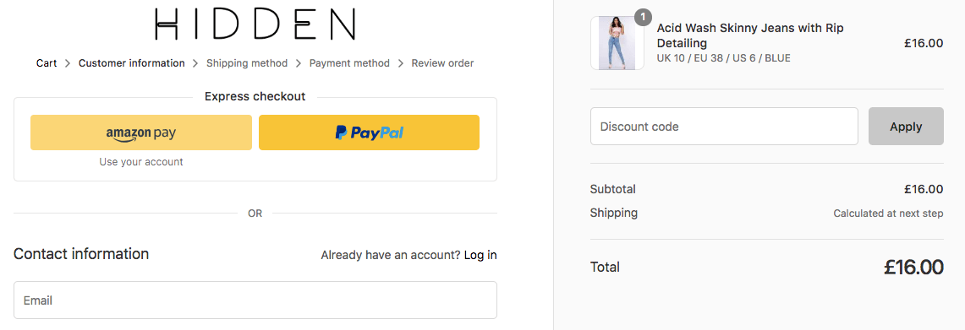The width and height of the screenshot is (965, 330).
Task: Click the chevron after Cart breadcrumb
Action: pyautogui.click(x=68, y=63)
